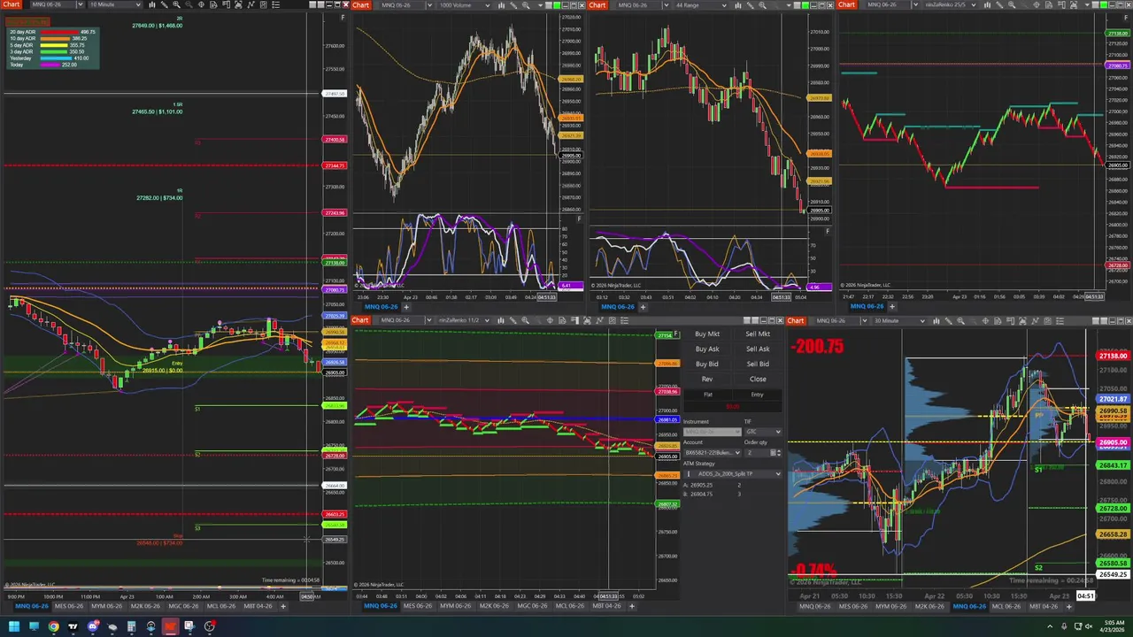
Task: Click the Sell Bid button
Action: coord(758,365)
